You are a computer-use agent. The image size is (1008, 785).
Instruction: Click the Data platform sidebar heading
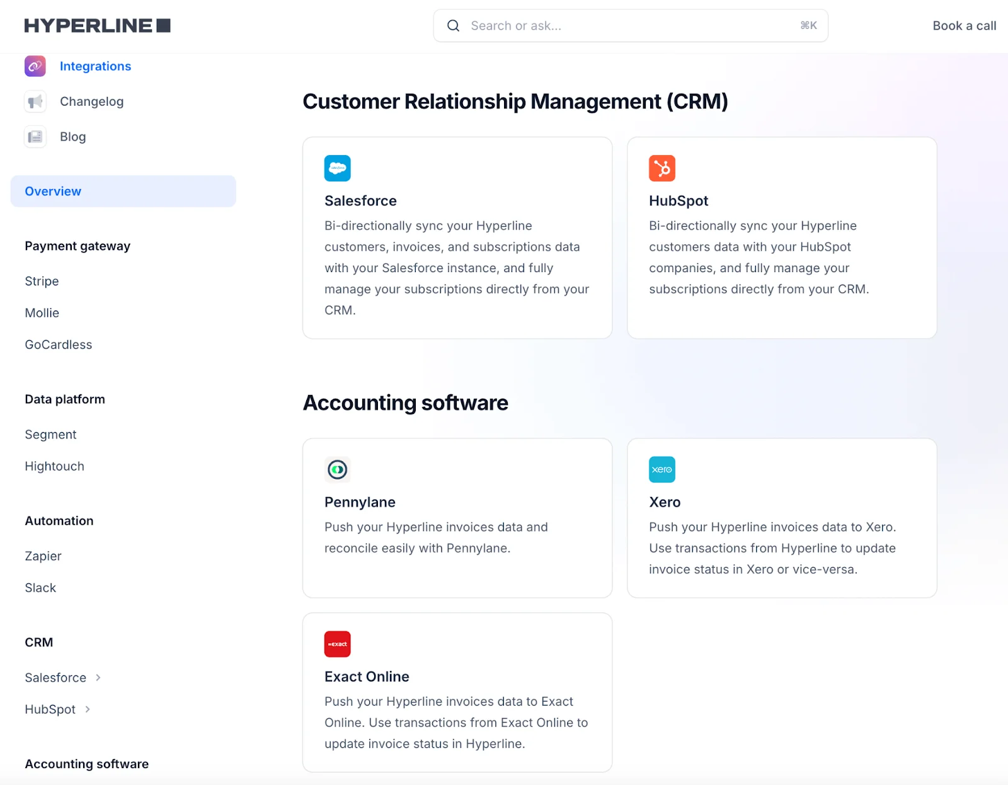point(65,399)
